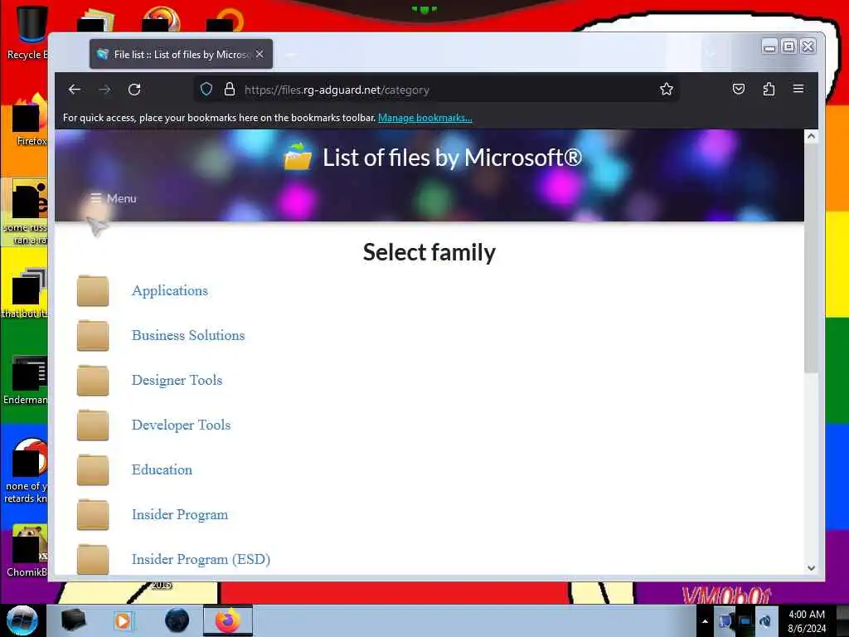Image resolution: width=849 pixels, height=637 pixels.
Task: Click the page scrollbar up arrow
Action: click(x=811, y=137)
